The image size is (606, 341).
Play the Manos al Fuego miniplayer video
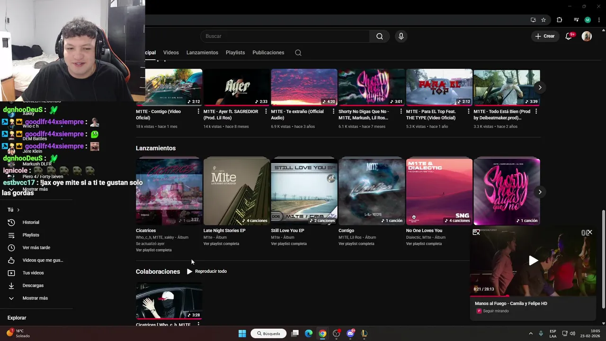[x=533, y=260]
